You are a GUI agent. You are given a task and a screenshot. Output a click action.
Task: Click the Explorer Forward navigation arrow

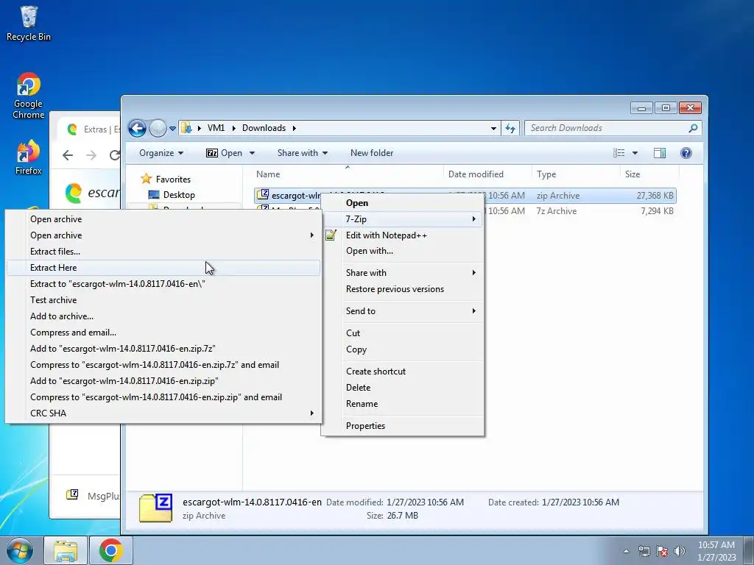158,128
